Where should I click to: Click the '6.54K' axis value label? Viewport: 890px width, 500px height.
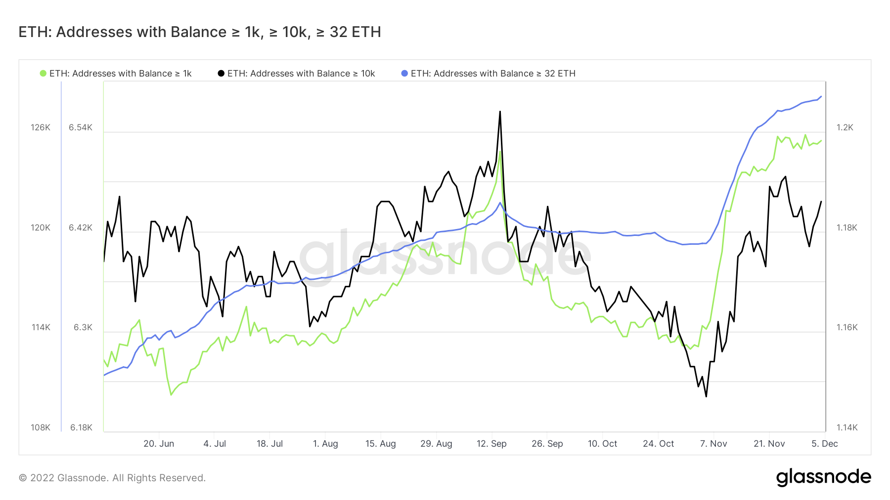click(81, 127)
